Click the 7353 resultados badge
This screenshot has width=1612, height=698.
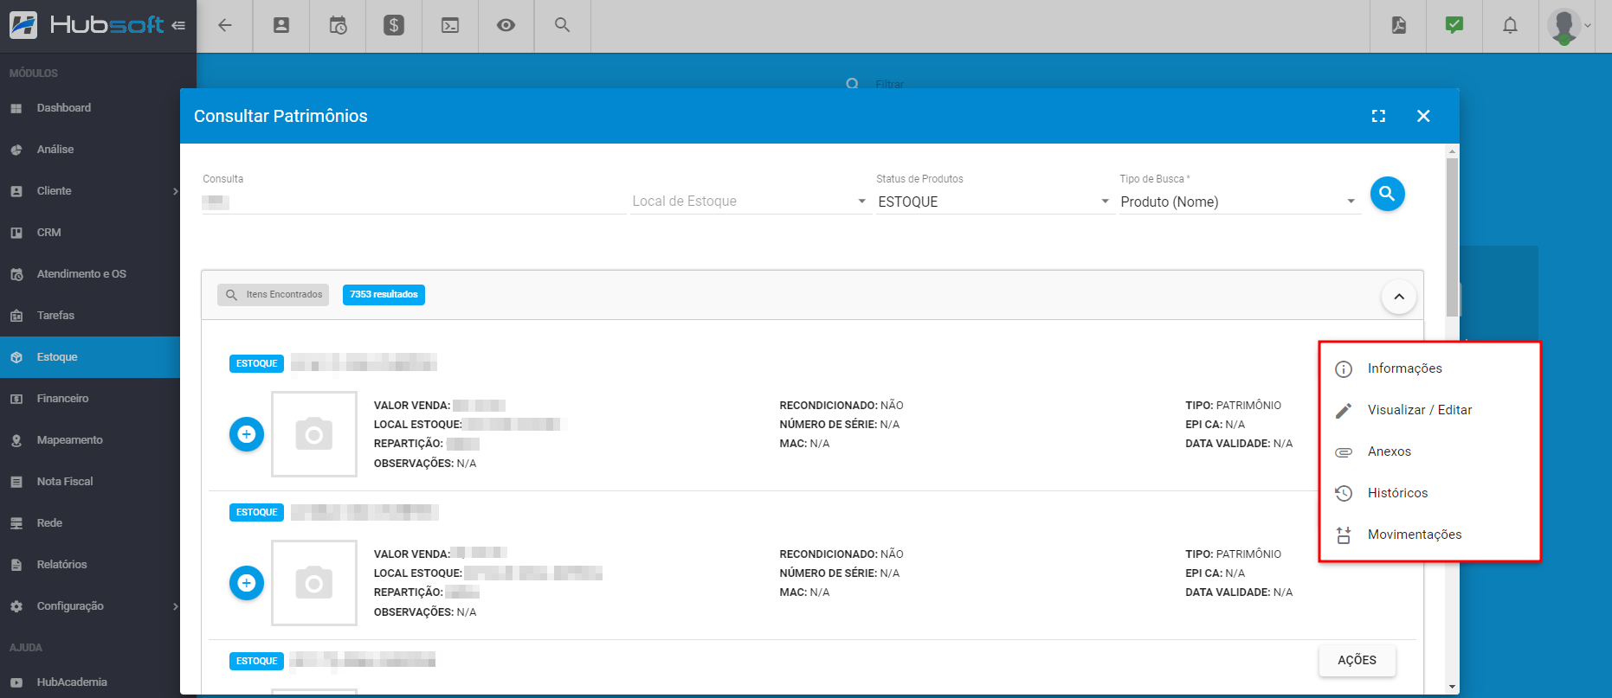coord(384,295)
